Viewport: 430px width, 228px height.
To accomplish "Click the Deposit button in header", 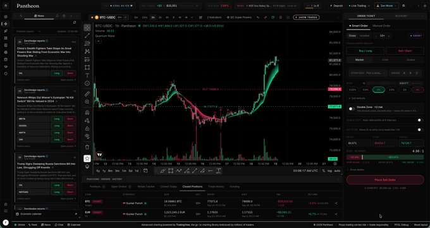I will point(336,6).
